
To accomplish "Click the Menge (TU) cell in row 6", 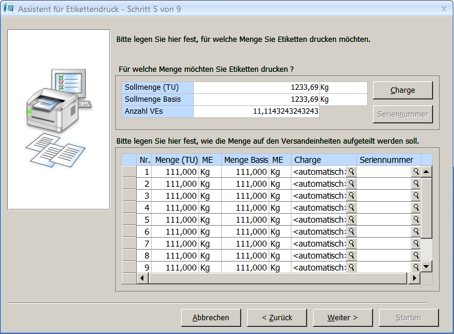I will 175,232.
